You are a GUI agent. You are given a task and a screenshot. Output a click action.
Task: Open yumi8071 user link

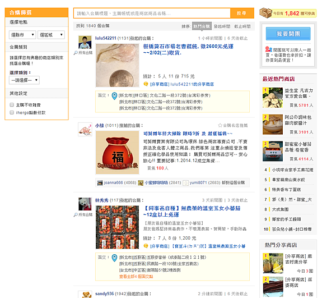pos(198,183)
